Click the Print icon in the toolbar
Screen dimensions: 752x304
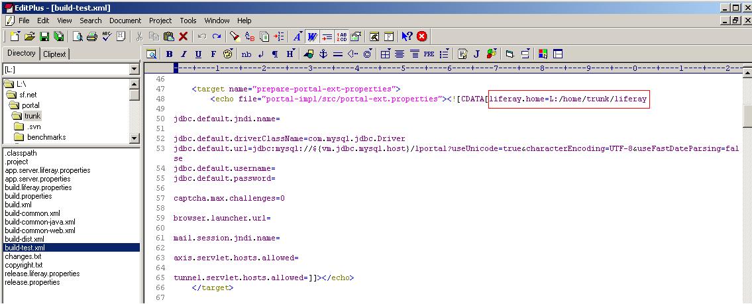(x=92, y=37)
